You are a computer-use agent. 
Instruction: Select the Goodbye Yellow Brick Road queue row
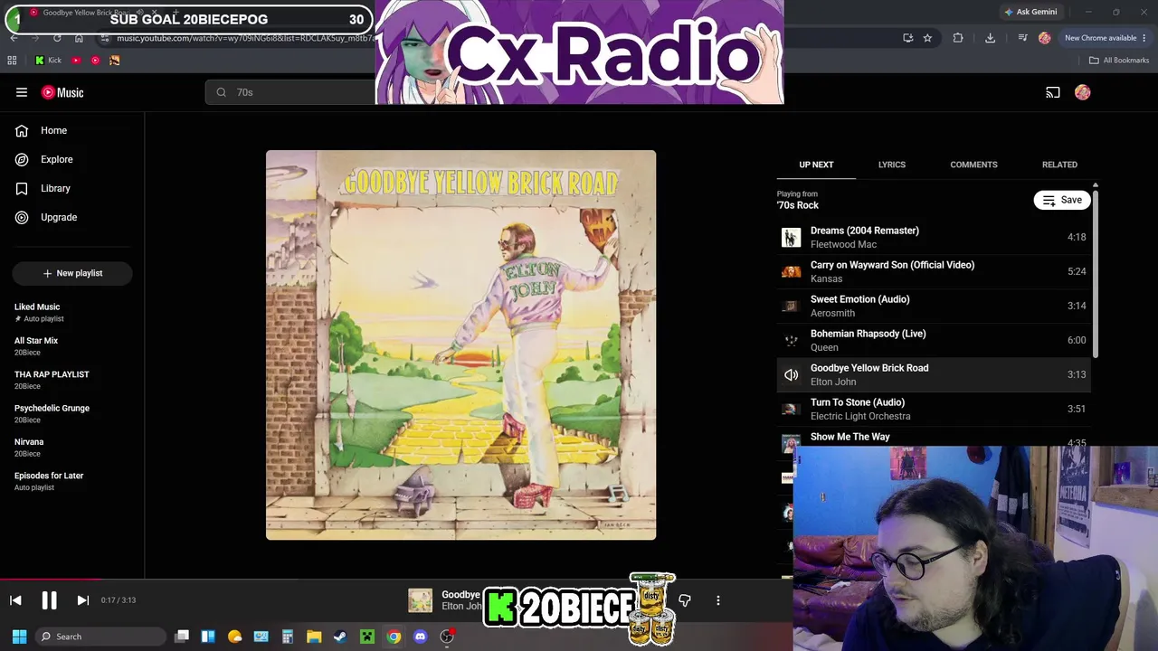point(934,374)
